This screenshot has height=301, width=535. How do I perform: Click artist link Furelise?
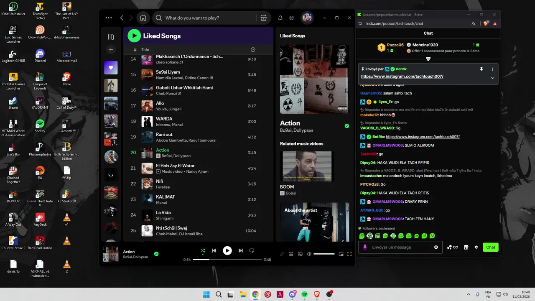(x=163, y=187)
